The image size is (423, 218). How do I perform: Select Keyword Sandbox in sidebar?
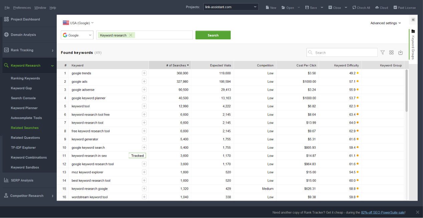(25, 167)
